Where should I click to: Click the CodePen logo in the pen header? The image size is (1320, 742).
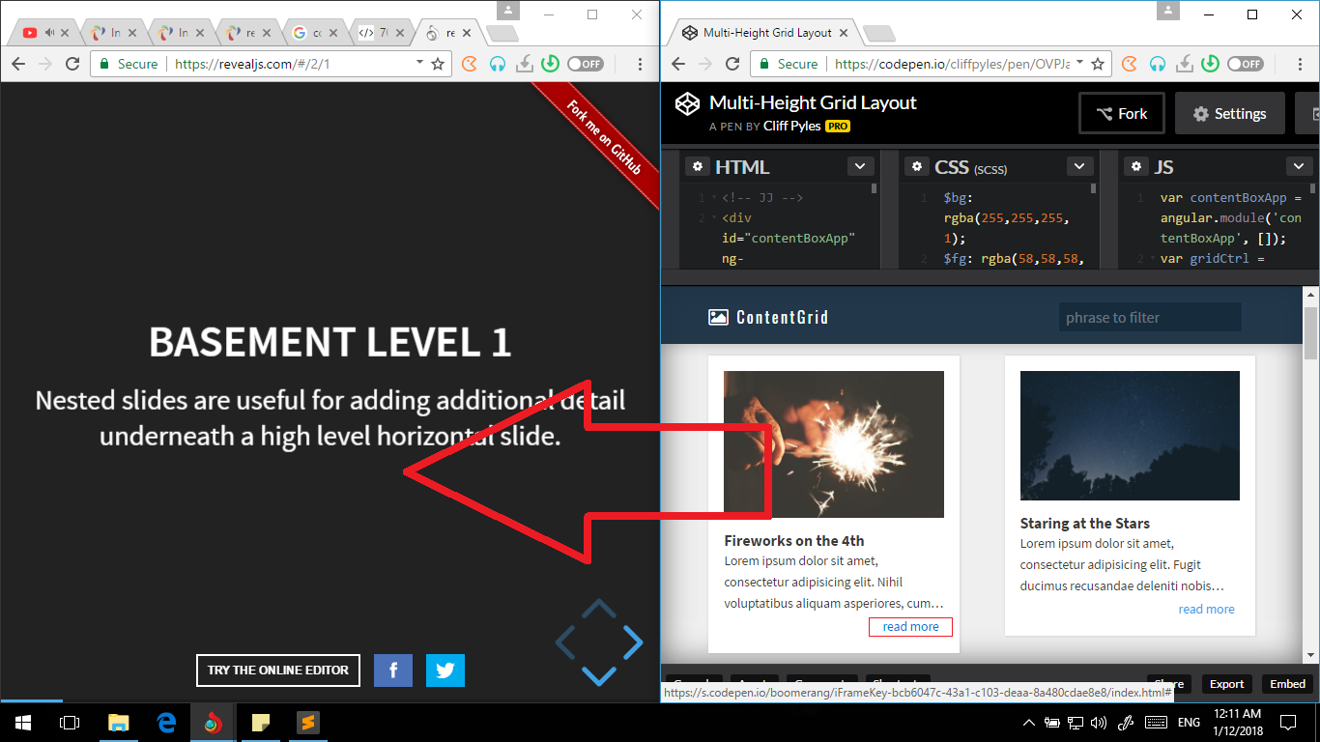pos(687,103)
